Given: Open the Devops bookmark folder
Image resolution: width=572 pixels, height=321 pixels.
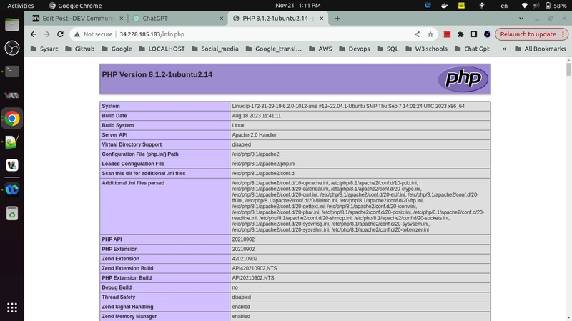Looking at the screenshot, I should (354, 49).
